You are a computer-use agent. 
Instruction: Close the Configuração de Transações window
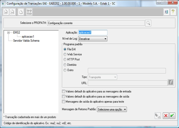172,2
